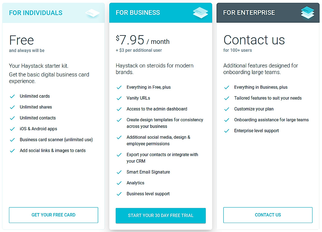Click the checkmark next to Enterprise level support
This screenshot has height=232, width=322.
pyautogui.click(x=227, y=131)
